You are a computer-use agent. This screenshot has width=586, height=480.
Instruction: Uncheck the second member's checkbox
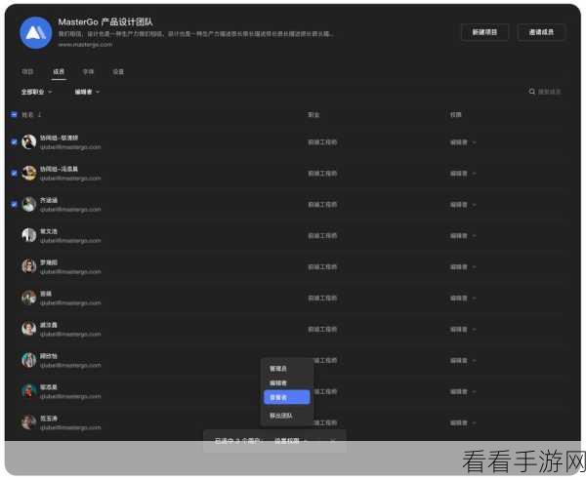coord(14,174)
